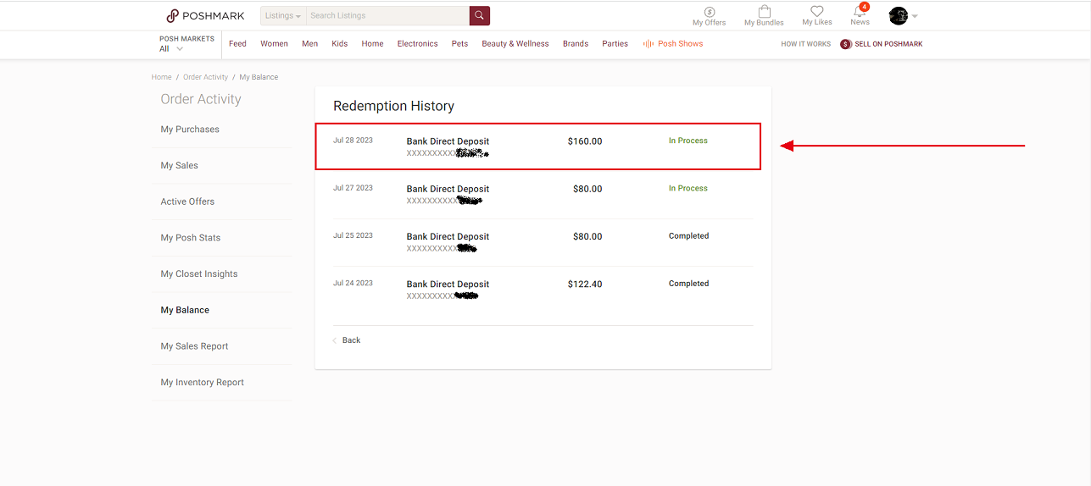
Task: Go to My Sales Report
Action: pyautogui.click(x=194, y=346)
